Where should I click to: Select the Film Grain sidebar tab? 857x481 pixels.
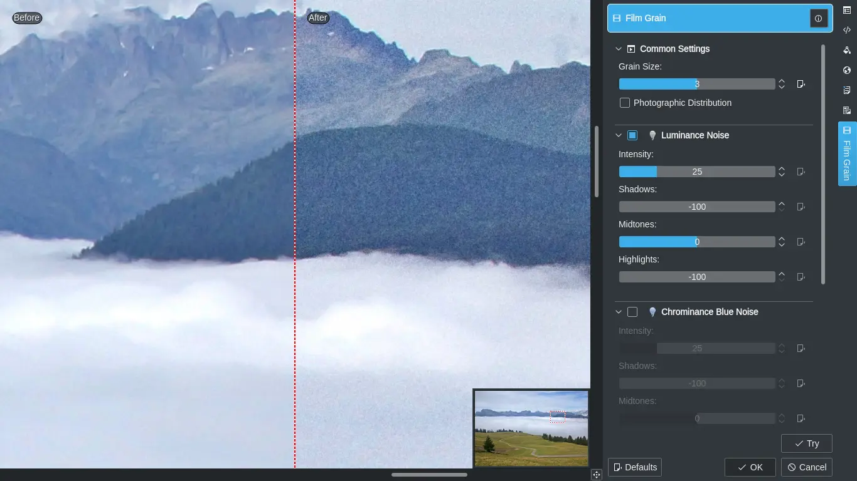[848, 153]
